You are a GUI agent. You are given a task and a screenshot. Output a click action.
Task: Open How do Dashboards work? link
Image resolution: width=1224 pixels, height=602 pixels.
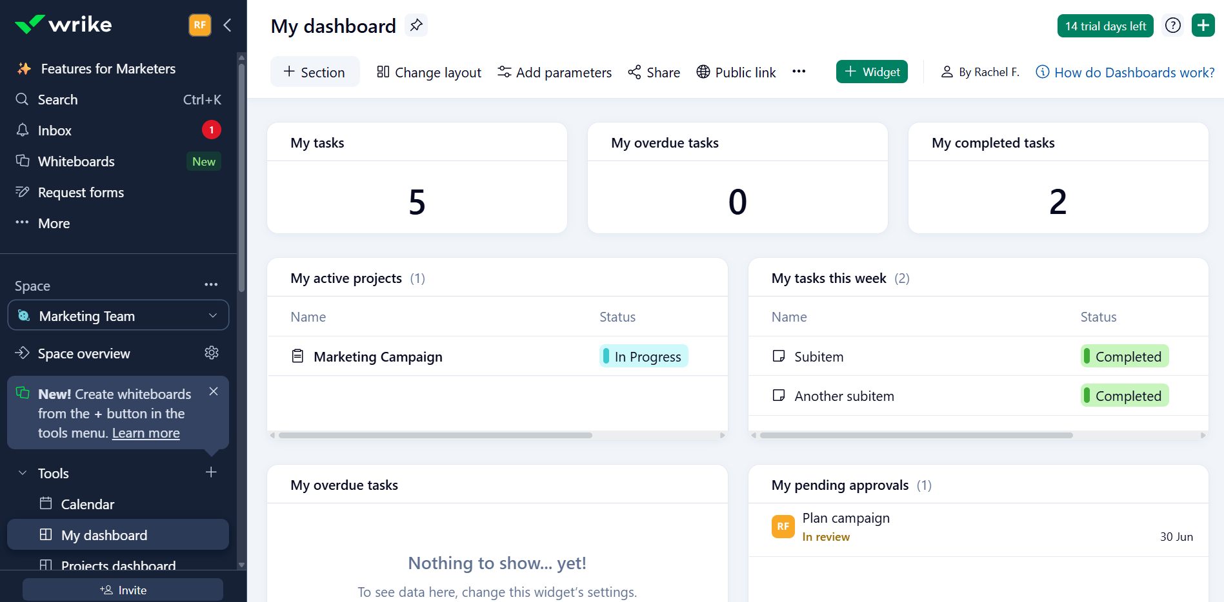(1125, 72)
